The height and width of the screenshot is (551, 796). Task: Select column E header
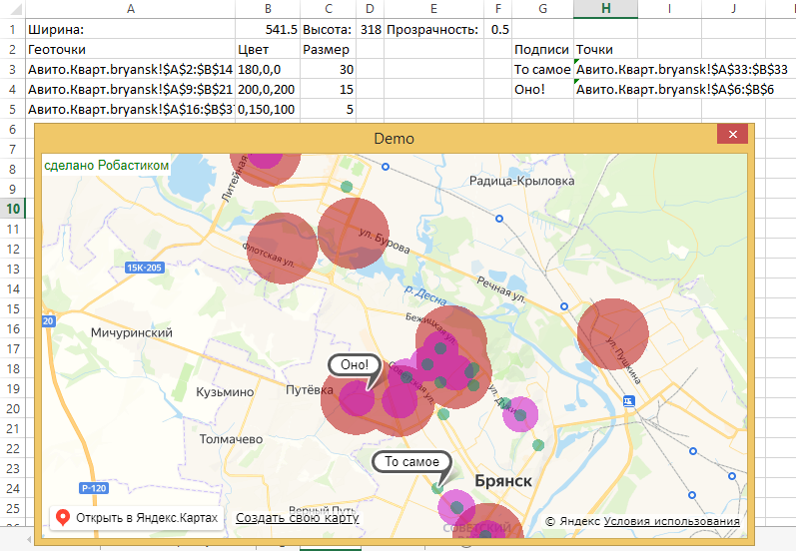[433, 9]
